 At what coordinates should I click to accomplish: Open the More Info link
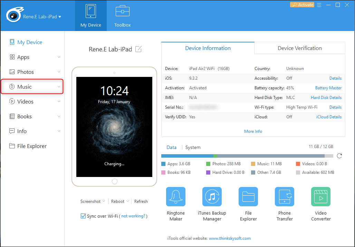tap(253, 131)
